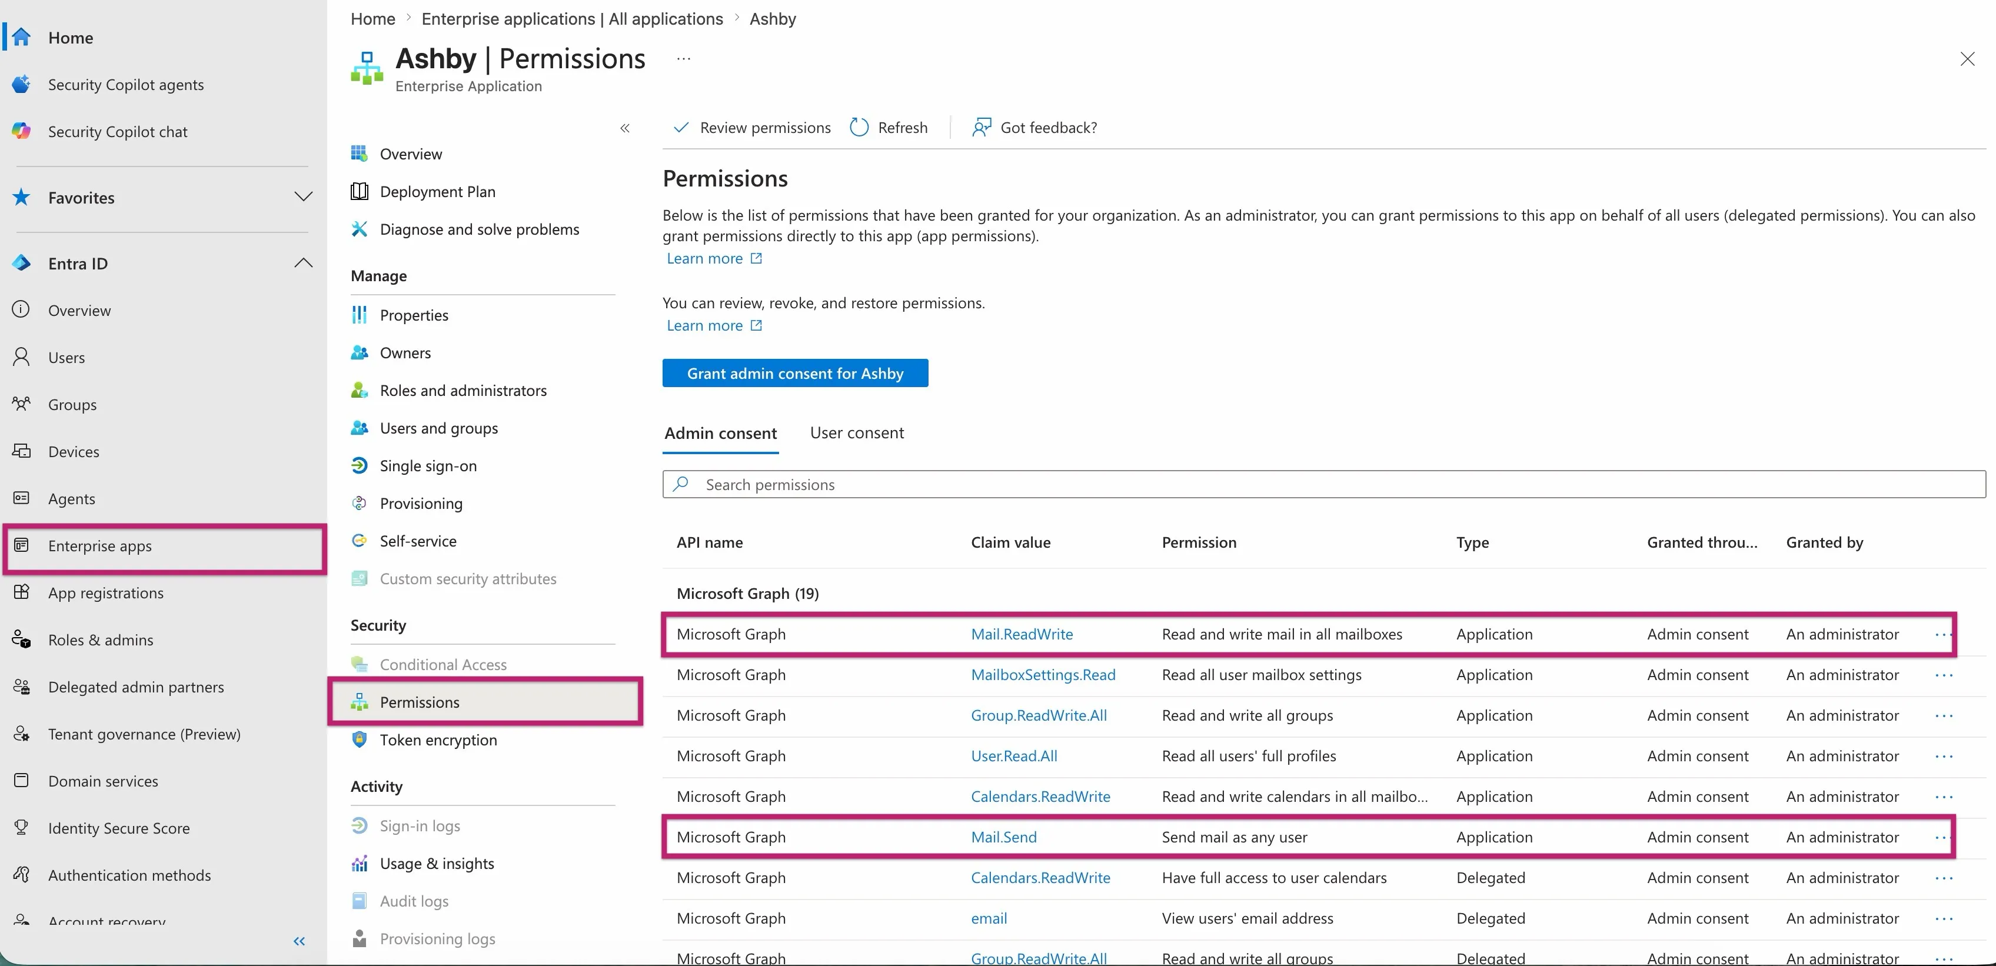
Task: Click the Authentication methods icon
Action: (x=21, y=875)
